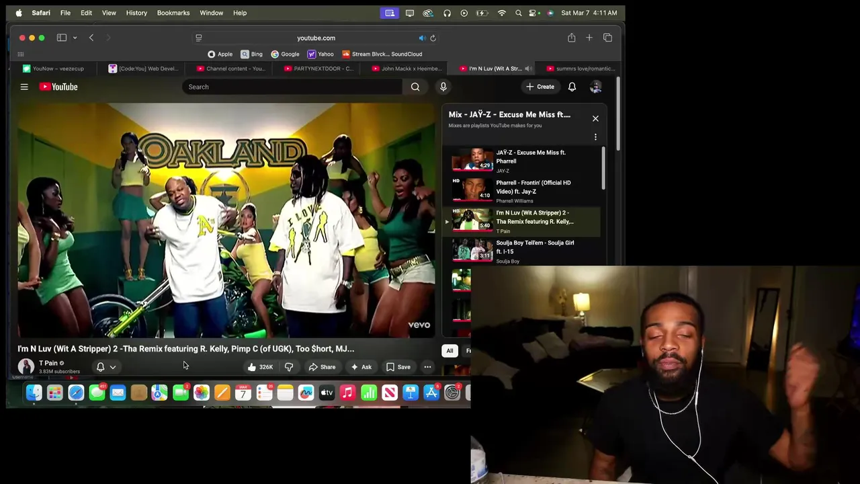Mute audio on the I'm N Luv tab
This screenshot has height=484, width=860.
pos(528,69)
